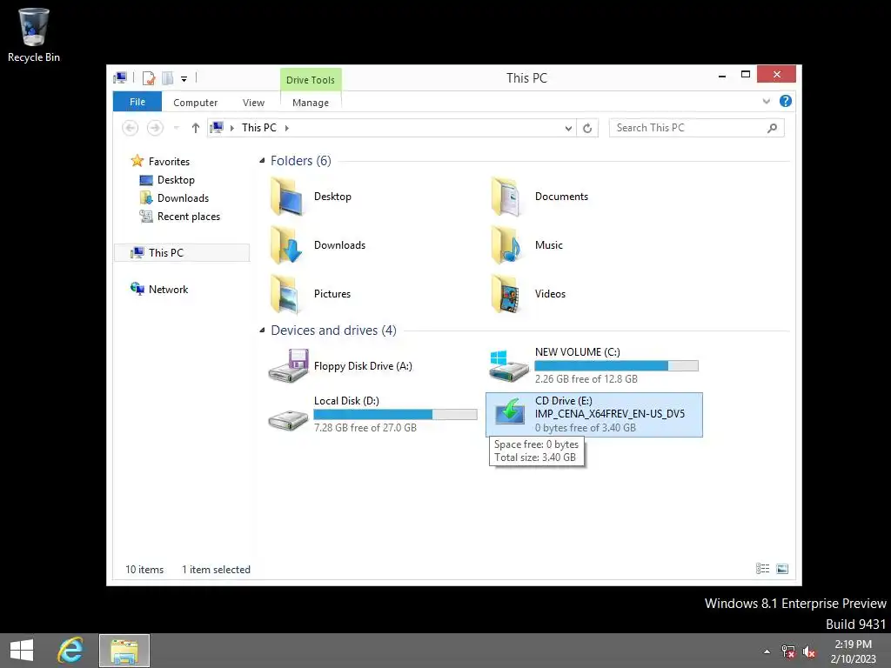The width and height of the screenshot is (891, 668).
Task: Select the Videos folder icon
Action: point(506,294)
